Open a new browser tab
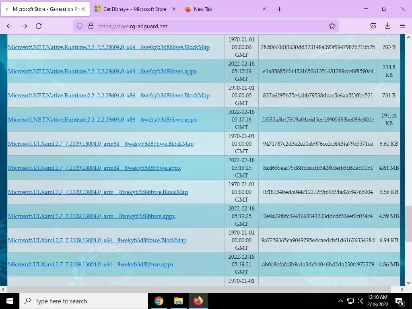This screenshot has width=412, height=309. click(x=279, y=9)
